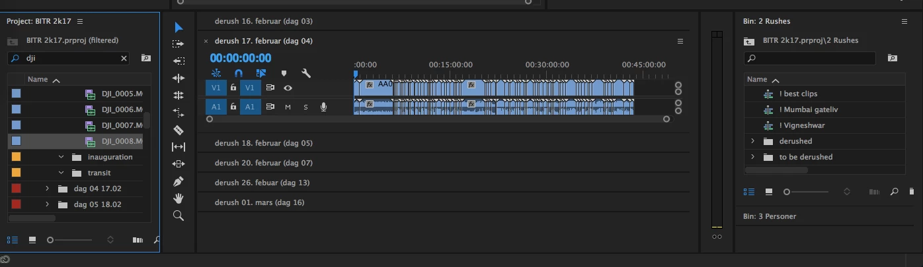Activate the Zoom magnifier tool
The image size is (923, 267).
tap(178, 216)
